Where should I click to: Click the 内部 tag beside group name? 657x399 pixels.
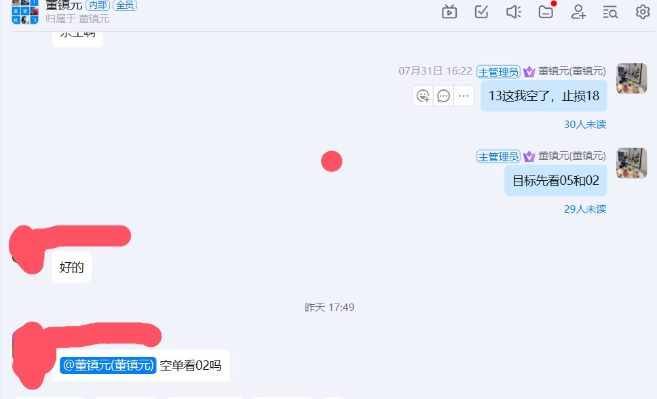coord(98,5)
